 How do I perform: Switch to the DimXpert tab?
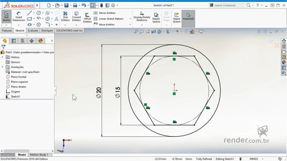pyautogui.click(x=47, y=30)
